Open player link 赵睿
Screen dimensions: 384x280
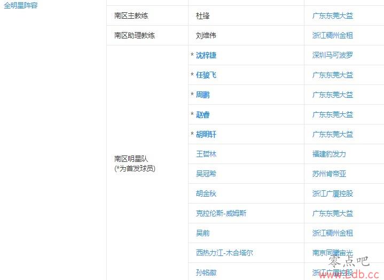203,115
